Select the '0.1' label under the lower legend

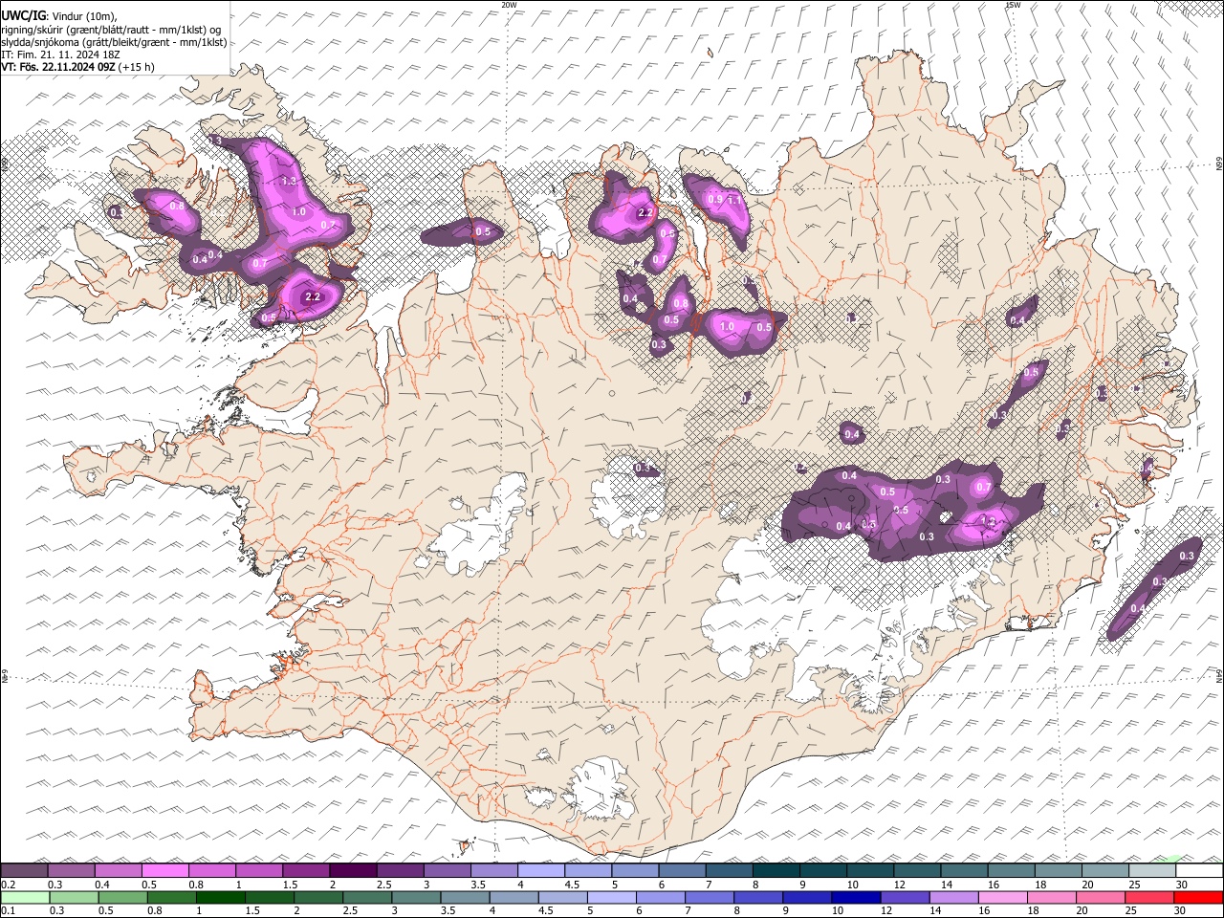7,910
